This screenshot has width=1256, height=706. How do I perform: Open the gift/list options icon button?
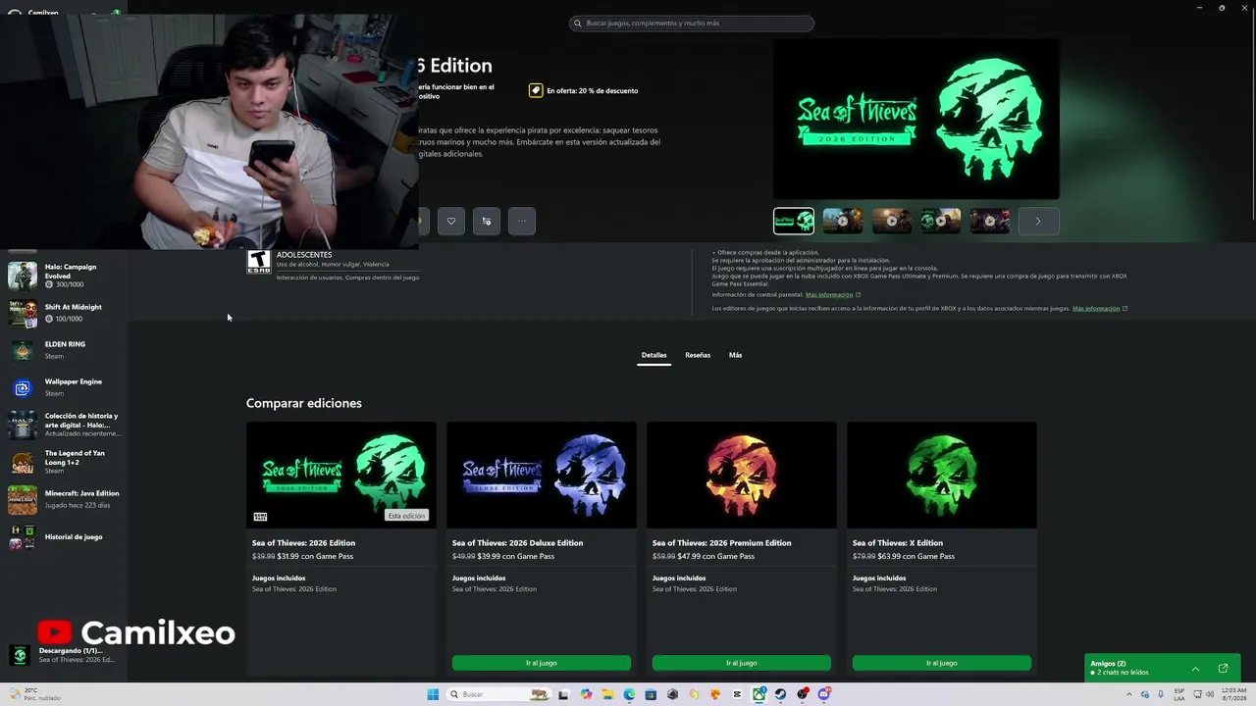(x=487, y=221)
